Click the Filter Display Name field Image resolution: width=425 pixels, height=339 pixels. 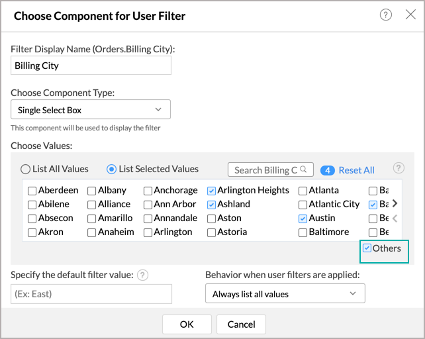coord(91,66)
